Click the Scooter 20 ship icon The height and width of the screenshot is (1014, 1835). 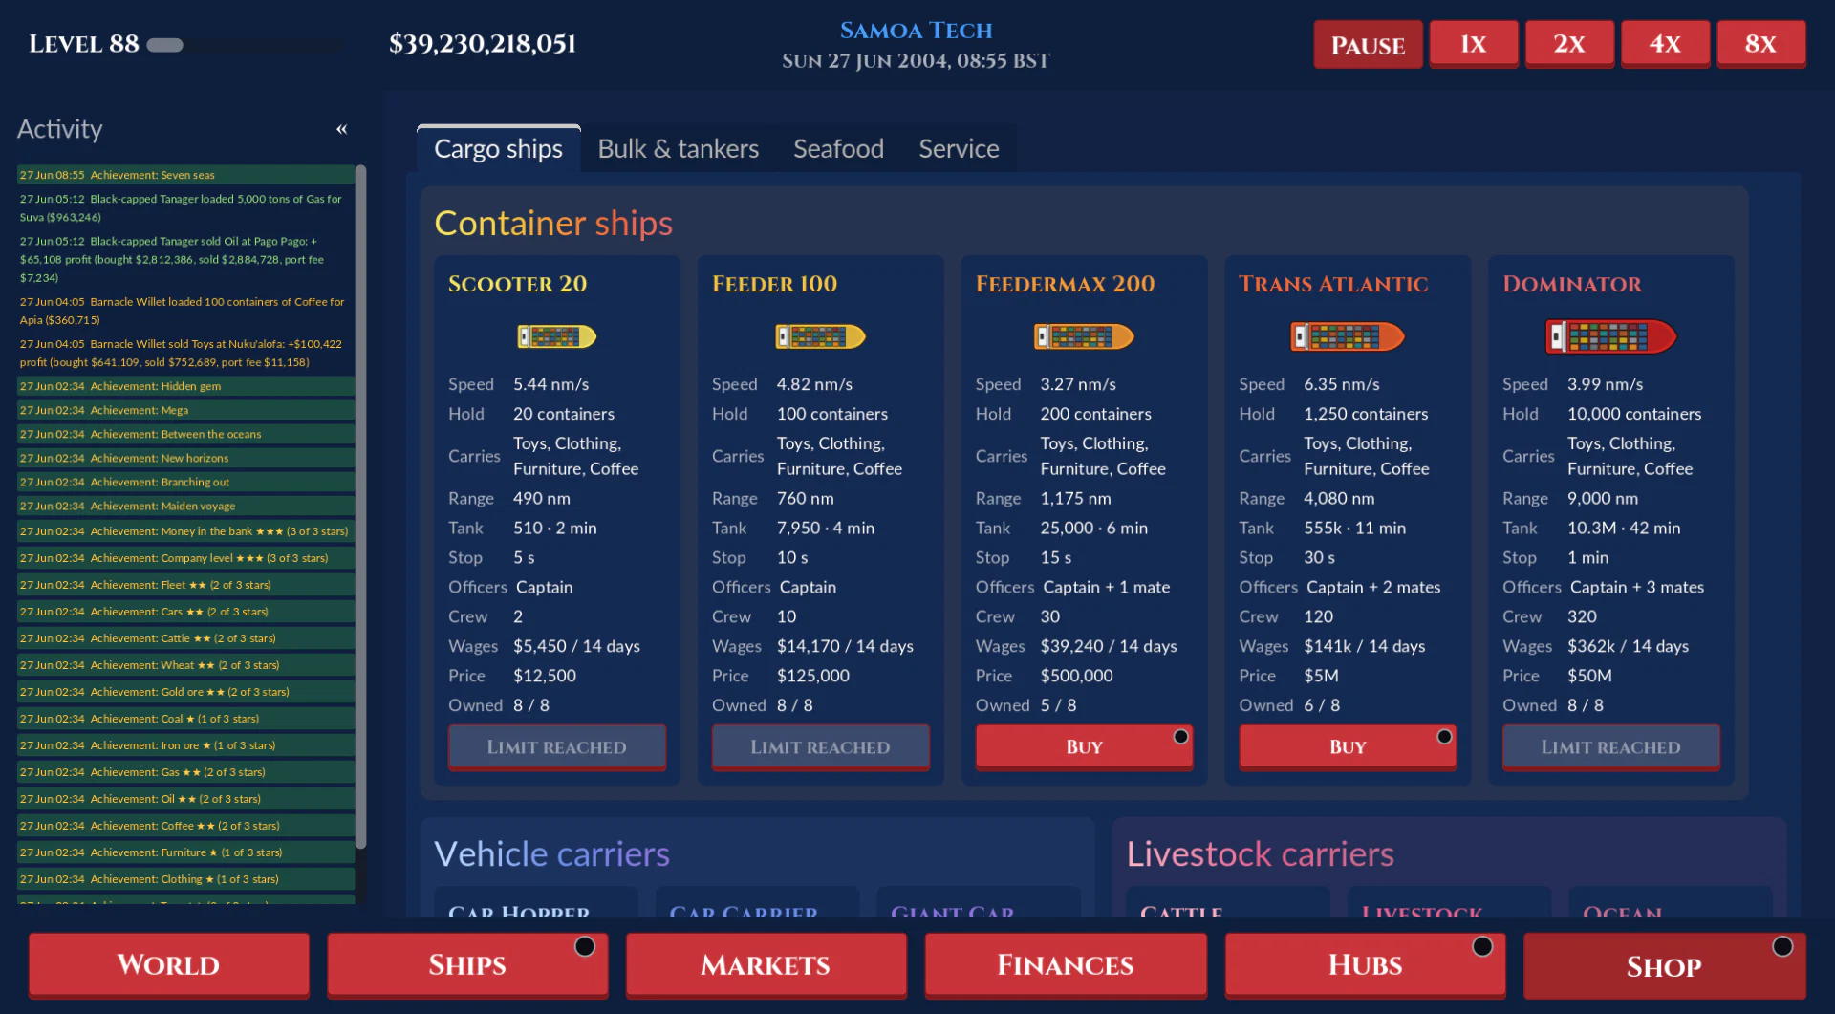pyautogui.click(x=557, y=336)
